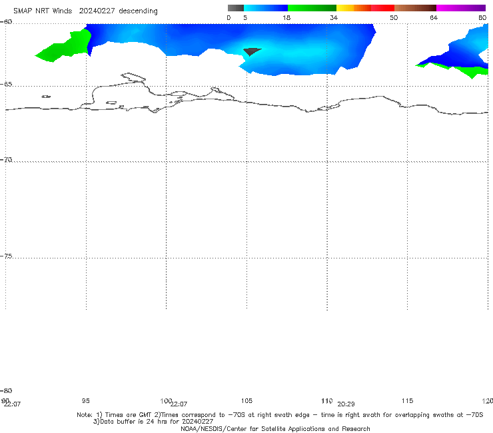
Task: Pick the gray segment of the wind color bar
Action: 235,8
